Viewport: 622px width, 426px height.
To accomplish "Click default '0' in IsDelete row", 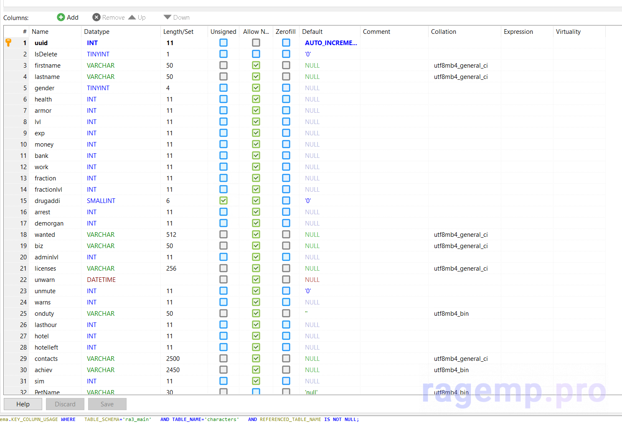I will coord(308,54).
